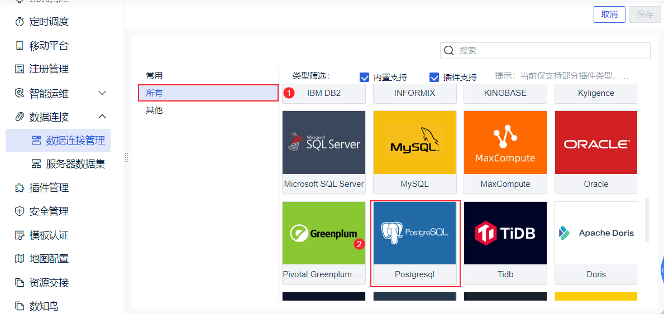Click the 数据连接 paperclip icon

click(x=20, y=117)
